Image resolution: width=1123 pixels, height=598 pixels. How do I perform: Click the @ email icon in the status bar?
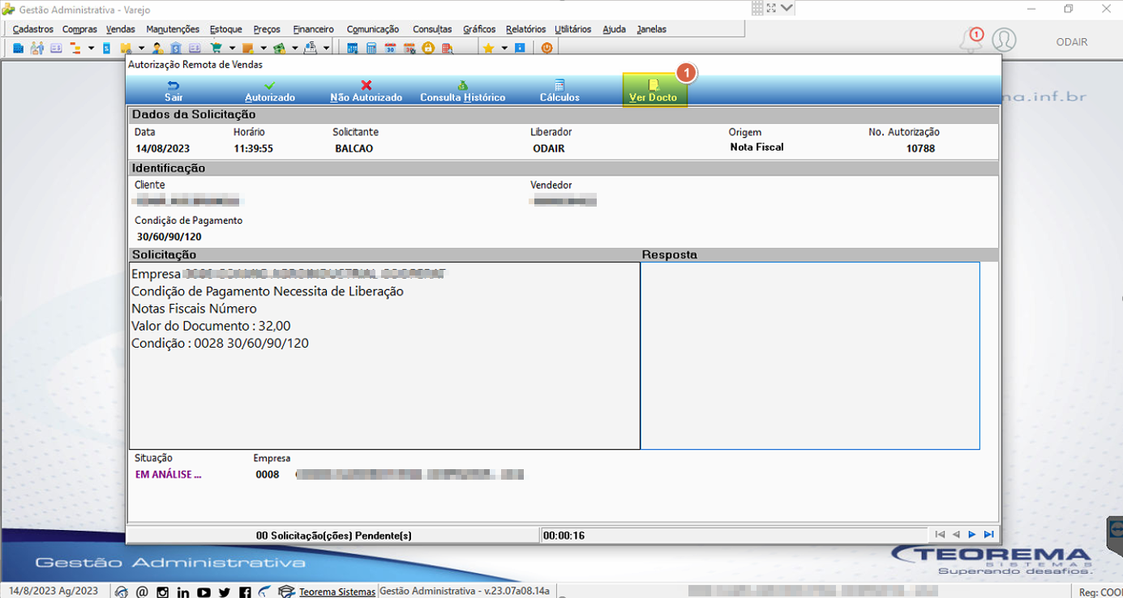pyautogui.click(x=142, y=592)
